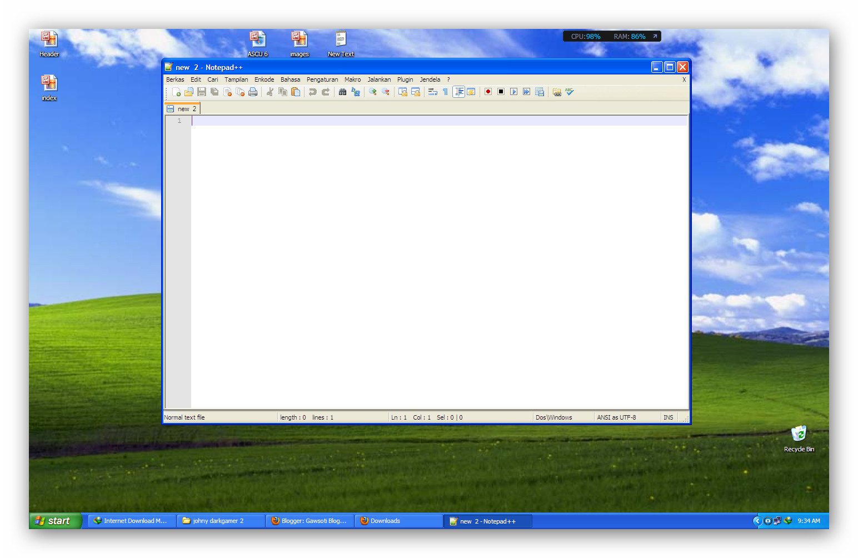This screenshot has width=858, height=558.
Task: Click the ANSI as UTF-8 status bar field
Action: 616,417
